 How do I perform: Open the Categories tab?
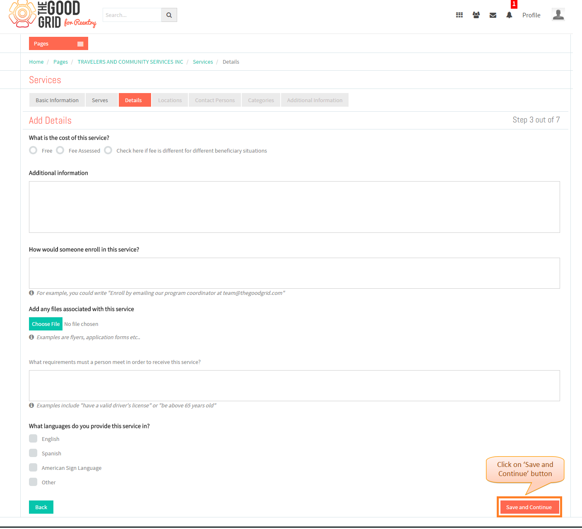click(x=261, y=100)
